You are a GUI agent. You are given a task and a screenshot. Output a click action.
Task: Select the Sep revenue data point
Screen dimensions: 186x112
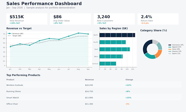coord(88,34)
